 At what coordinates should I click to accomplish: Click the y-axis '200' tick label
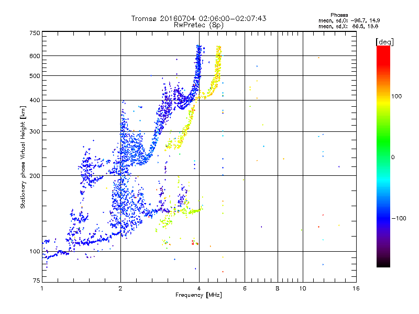point(35,176)
